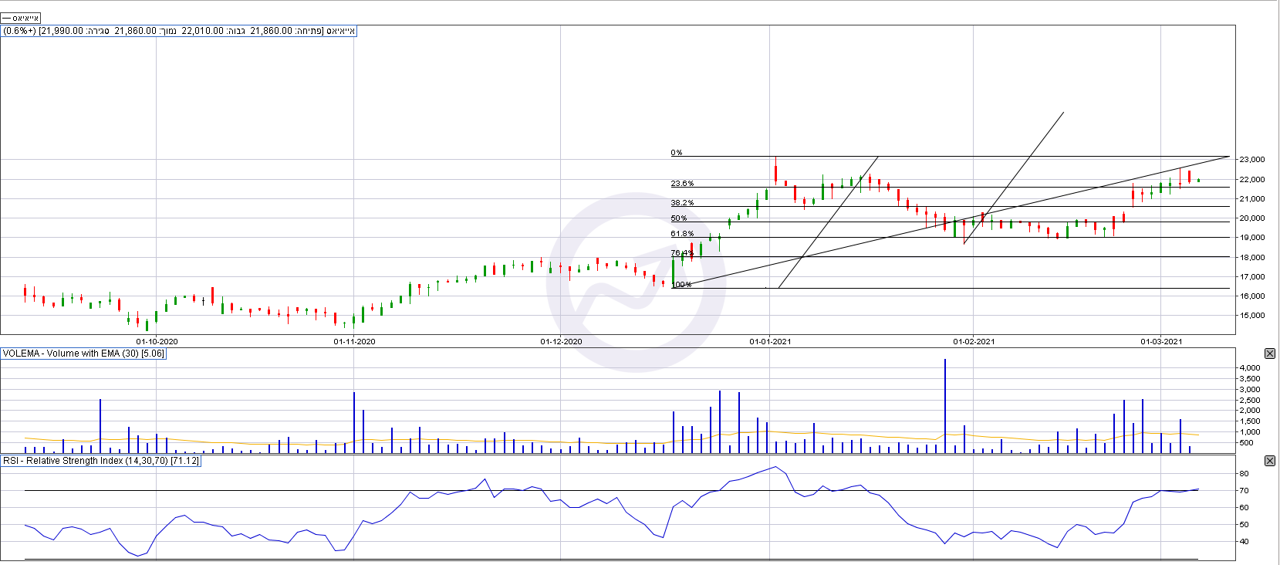This screenshot has height=565, width=1280.
Task: Click the 3,500 volume axis label
Action: 1250,379
